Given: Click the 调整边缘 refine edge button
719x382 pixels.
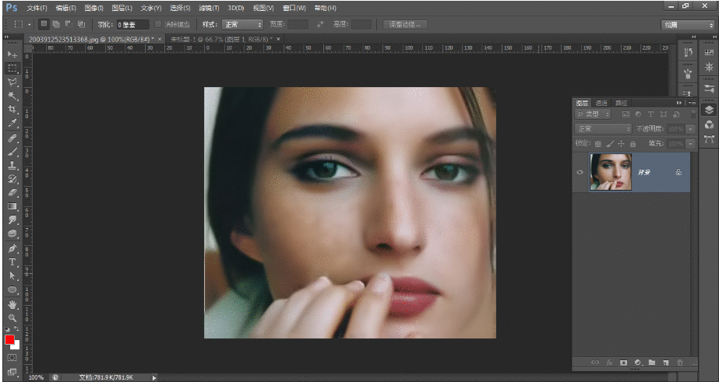Looking at the screenshot, I should click(404, 24).
